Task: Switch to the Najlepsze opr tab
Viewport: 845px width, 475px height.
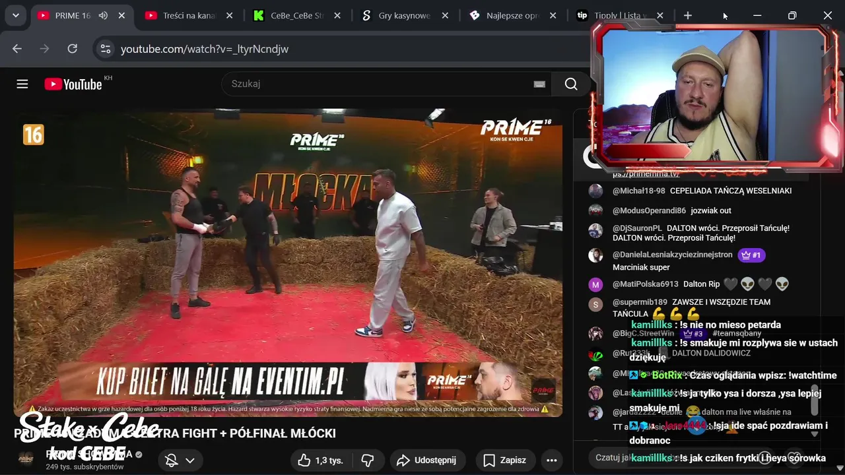Action: 512,15
